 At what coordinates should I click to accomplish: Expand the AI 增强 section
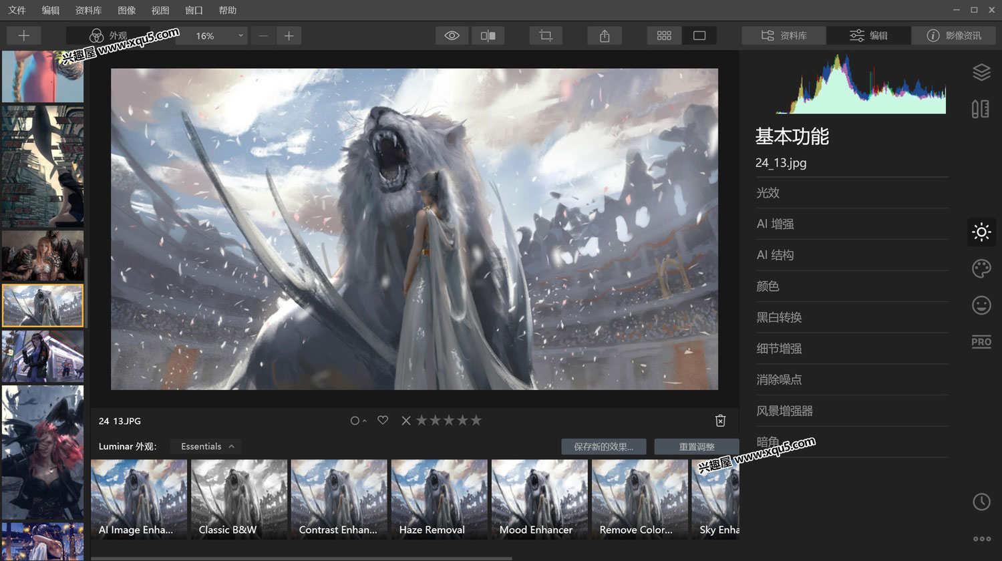[x=852, y=224]
